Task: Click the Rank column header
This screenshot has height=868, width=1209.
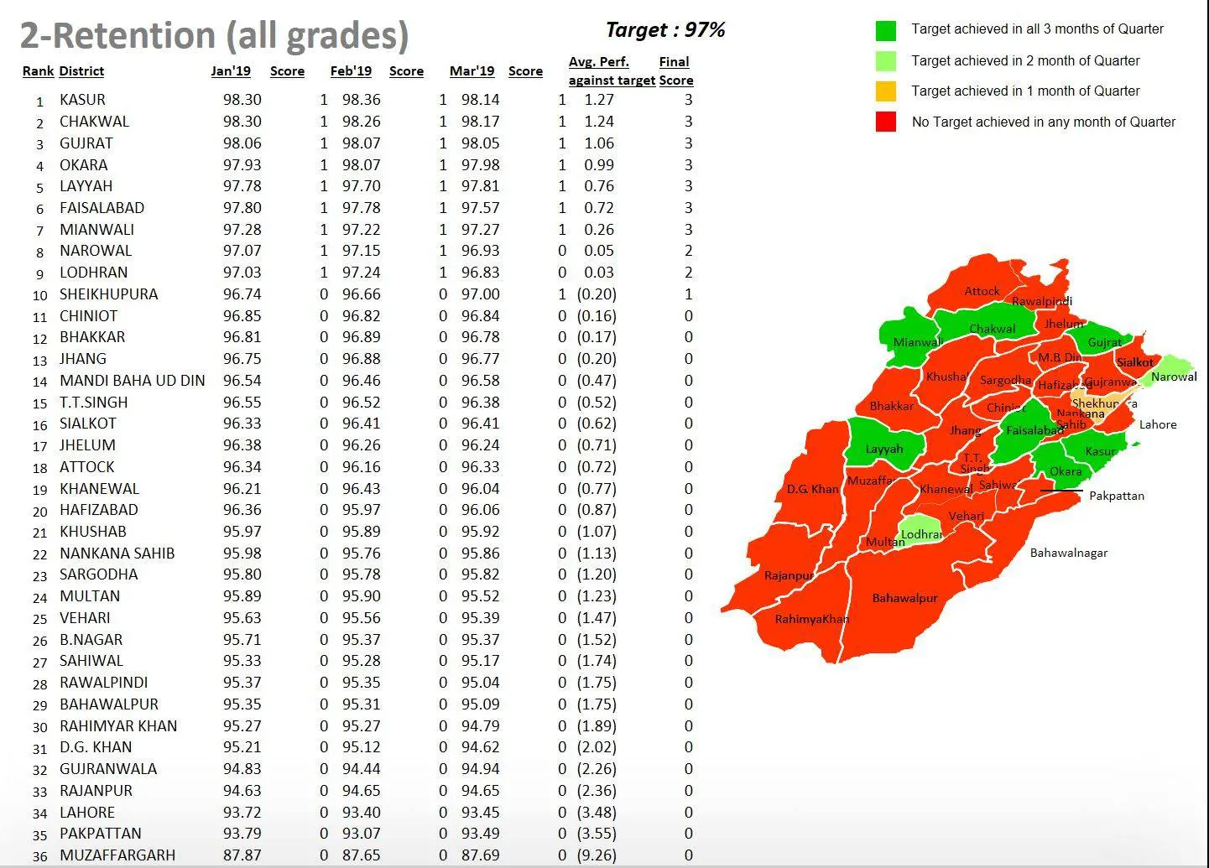Action: pos(38,71)
